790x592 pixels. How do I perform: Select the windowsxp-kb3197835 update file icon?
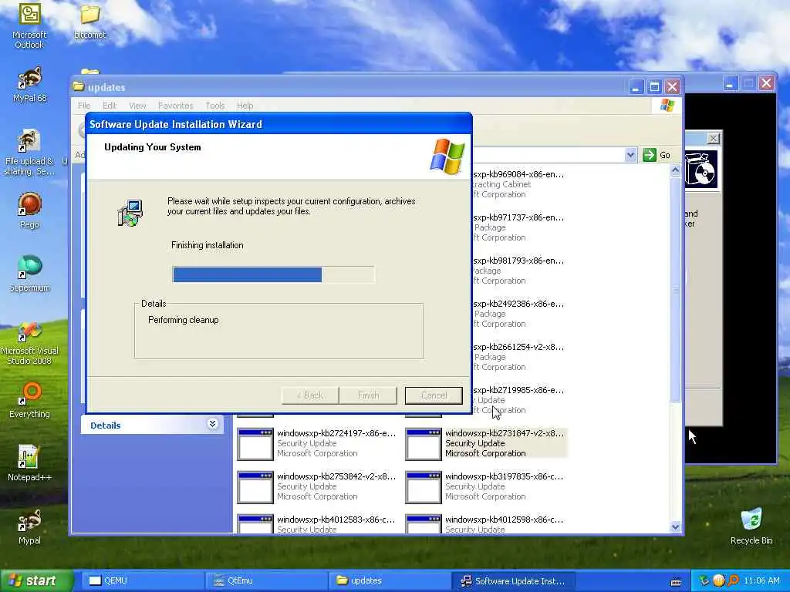point(424,487)
